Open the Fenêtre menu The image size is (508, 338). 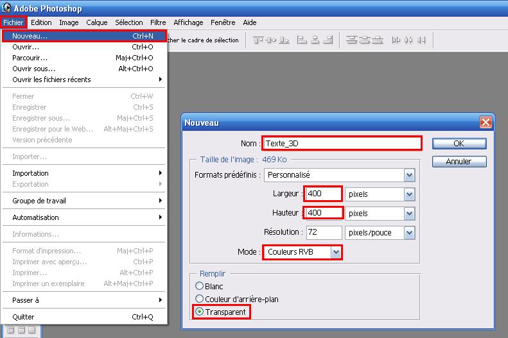click(223, 22)
